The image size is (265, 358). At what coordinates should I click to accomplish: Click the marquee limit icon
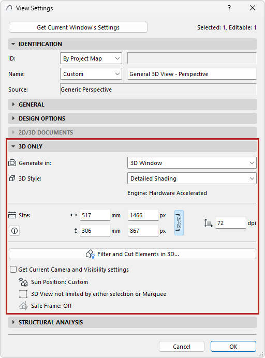coord(23,294)
